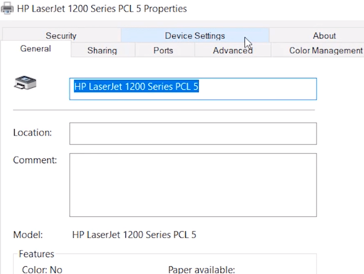Click the Comment label
This screenshot has width=364, height=274.
(35, 160)
